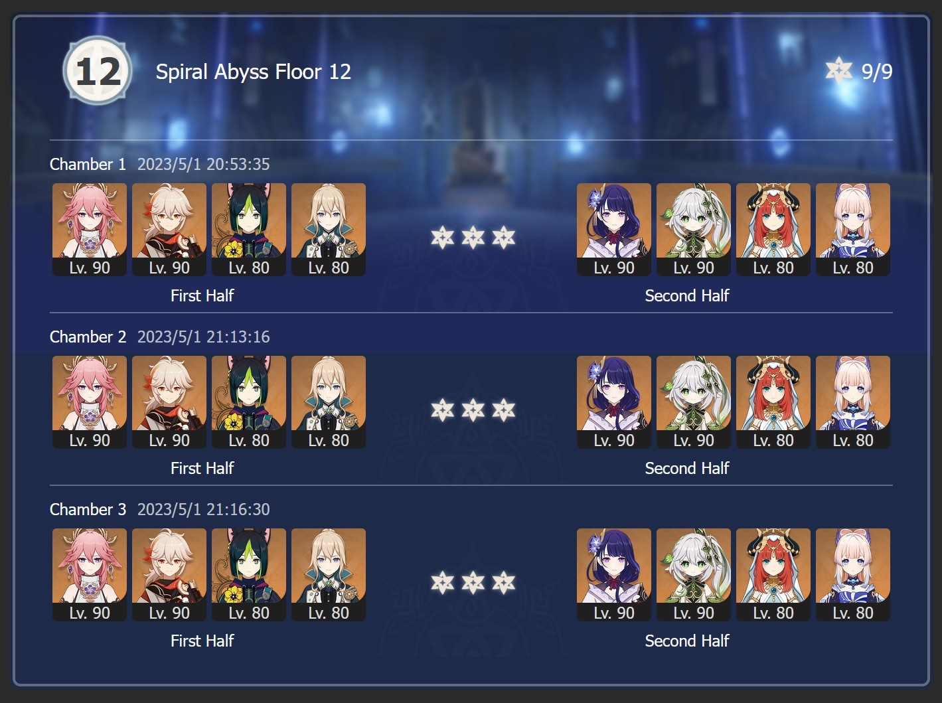Click the floor 12 badge icon

(x=98, y=71)
